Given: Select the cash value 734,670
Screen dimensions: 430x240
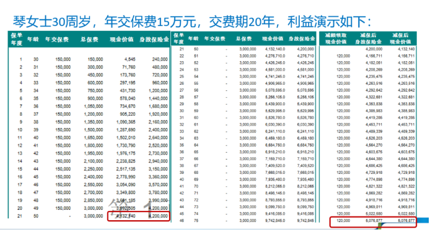Looking at the screenshot, I should [128, 106].
